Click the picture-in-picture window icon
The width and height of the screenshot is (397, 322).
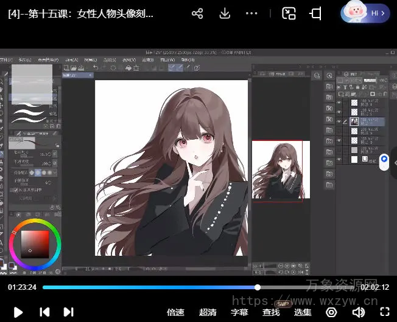tap(289, 13)
